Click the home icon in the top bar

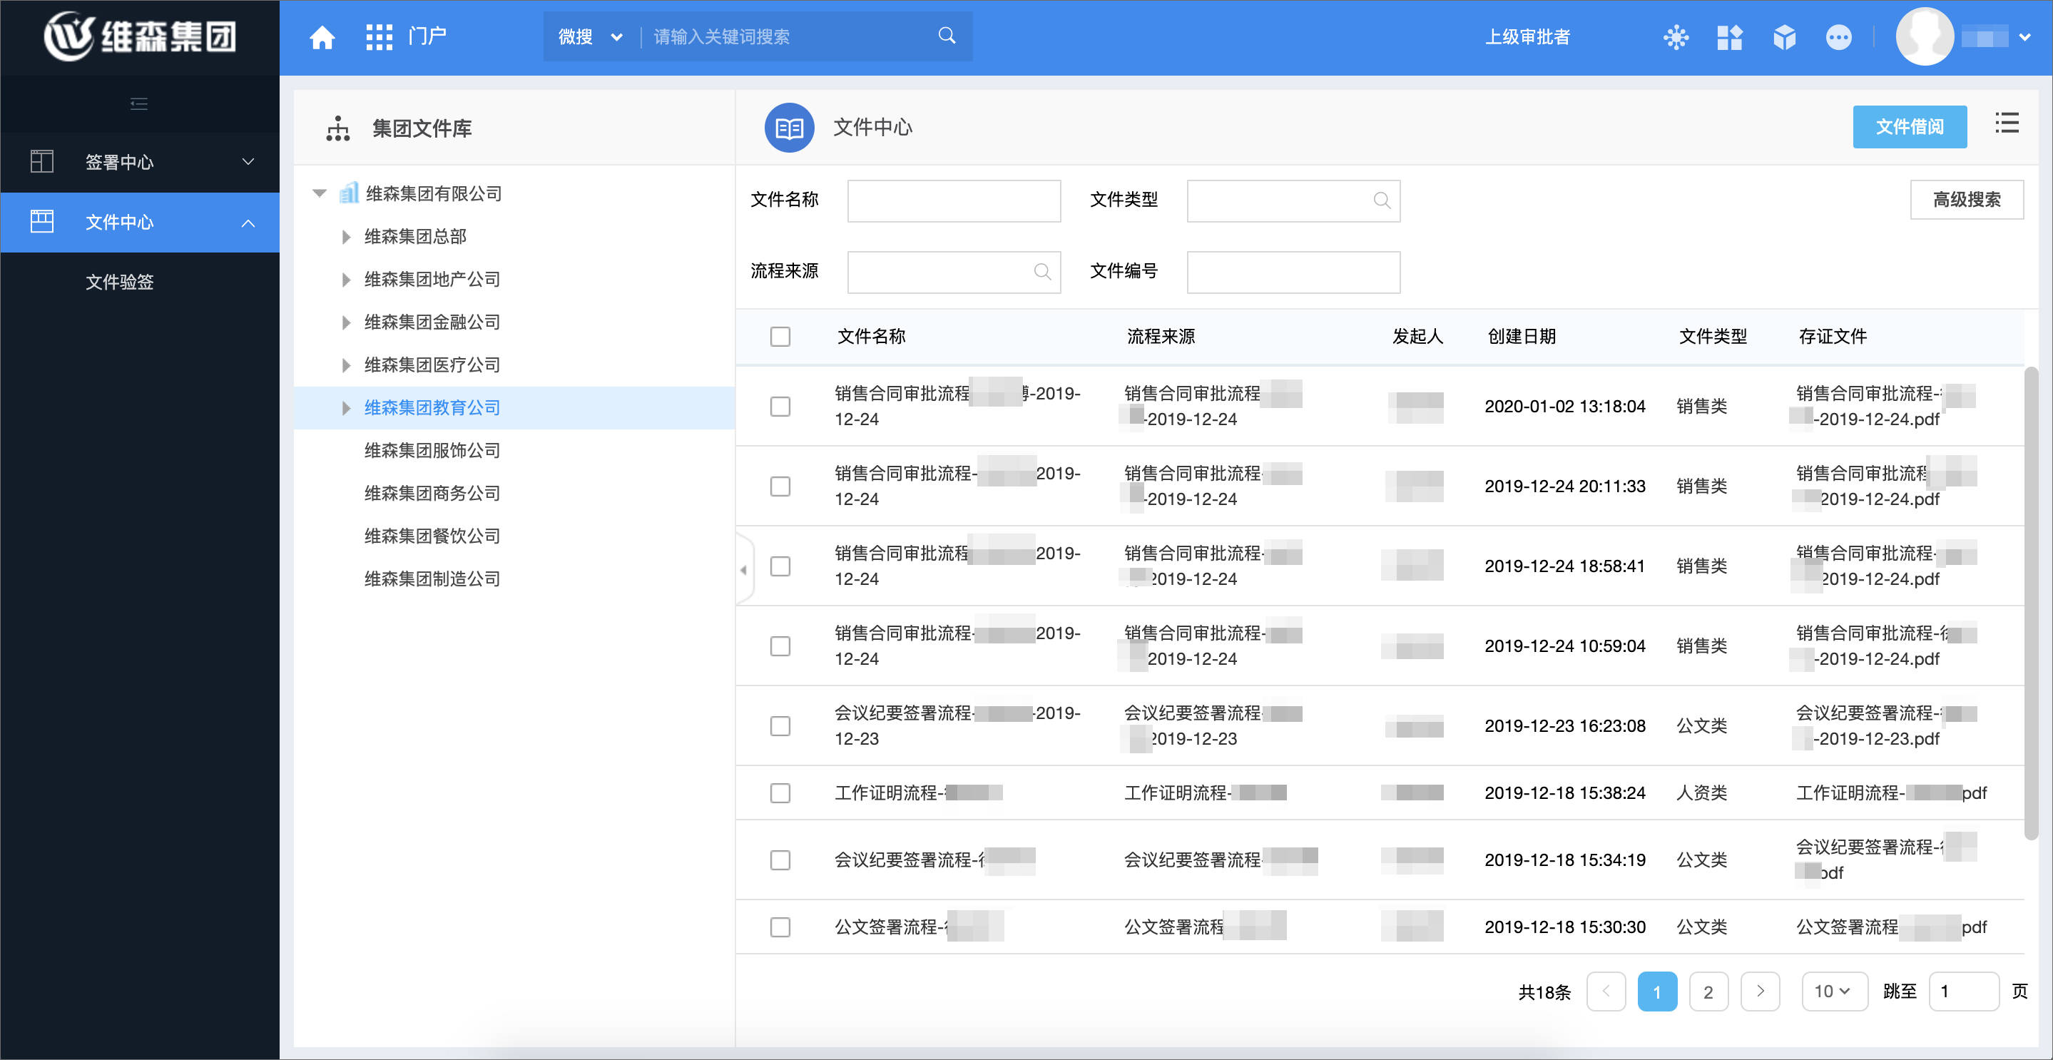[x=322, y=36]
